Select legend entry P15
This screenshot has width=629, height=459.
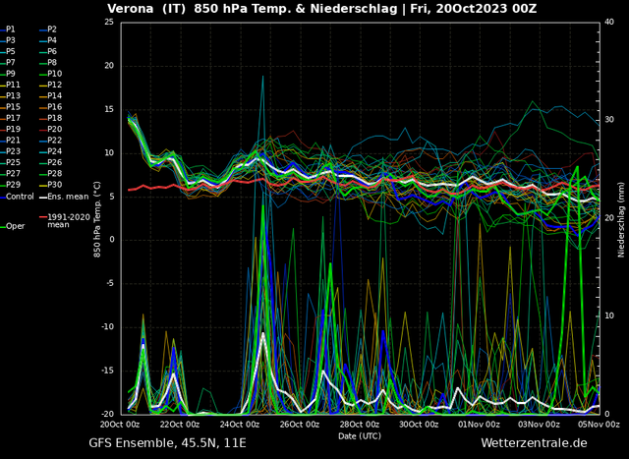[10, 107]
